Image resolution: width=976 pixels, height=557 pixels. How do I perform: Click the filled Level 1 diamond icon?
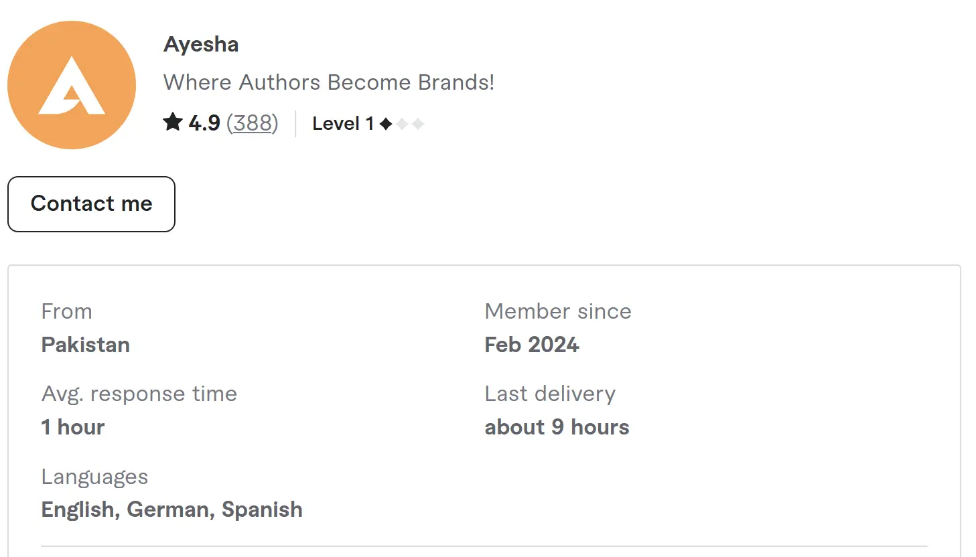pos(386,124)
